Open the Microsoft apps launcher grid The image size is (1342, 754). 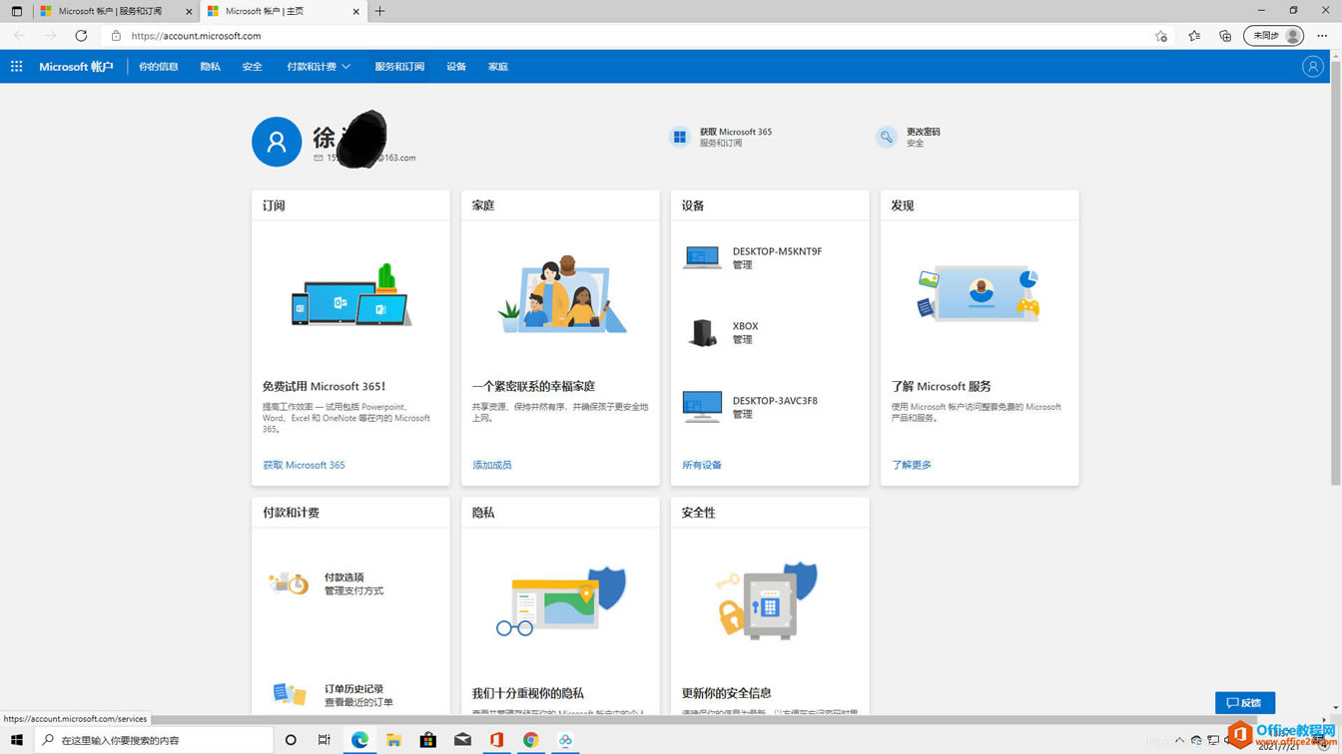[x=16, y=67]
